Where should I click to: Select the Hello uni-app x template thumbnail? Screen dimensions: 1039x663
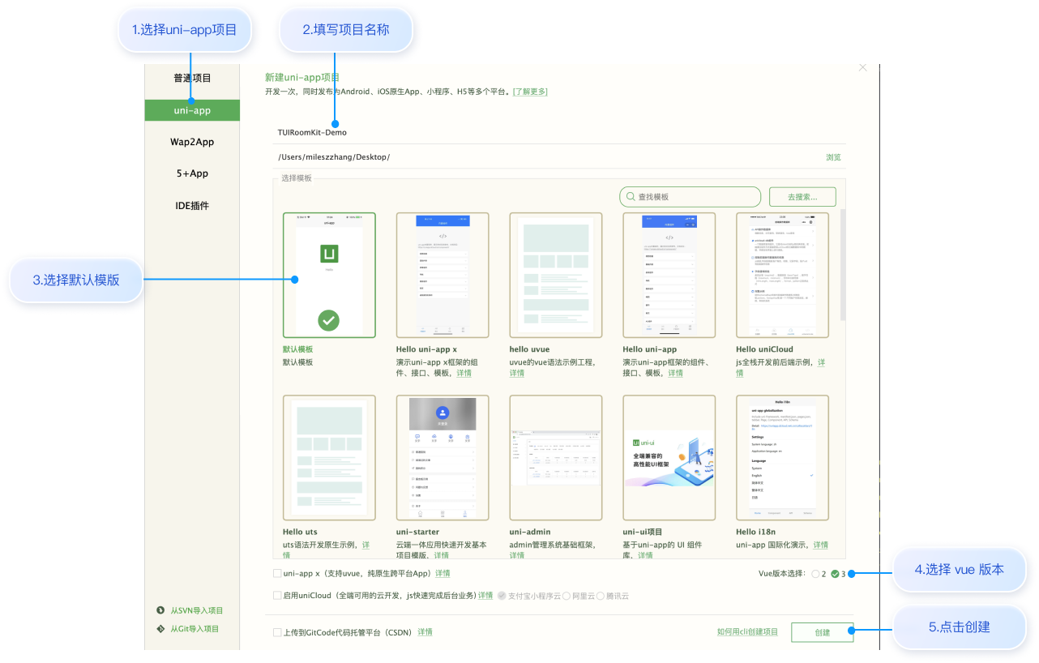click(443, 275)
